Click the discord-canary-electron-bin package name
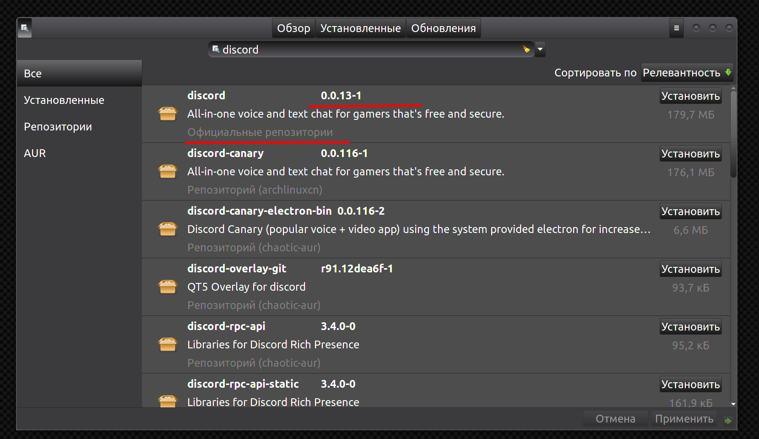759x439 pixels. click(260, 211)
